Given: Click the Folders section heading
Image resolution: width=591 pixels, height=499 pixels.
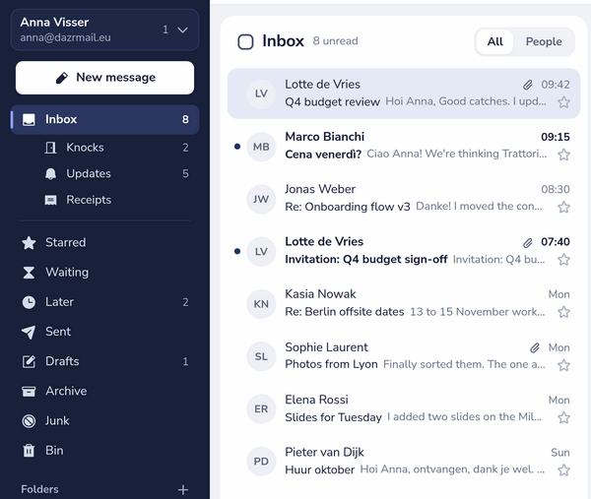Looking at the screenshot, I should (39, 489).
